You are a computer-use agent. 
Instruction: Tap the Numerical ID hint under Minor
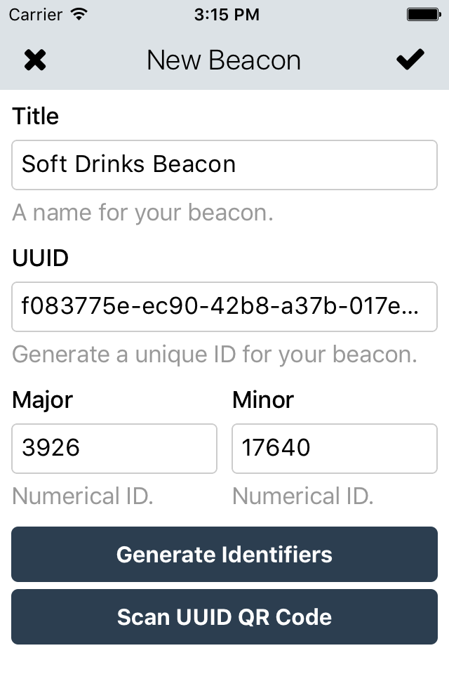303,496
